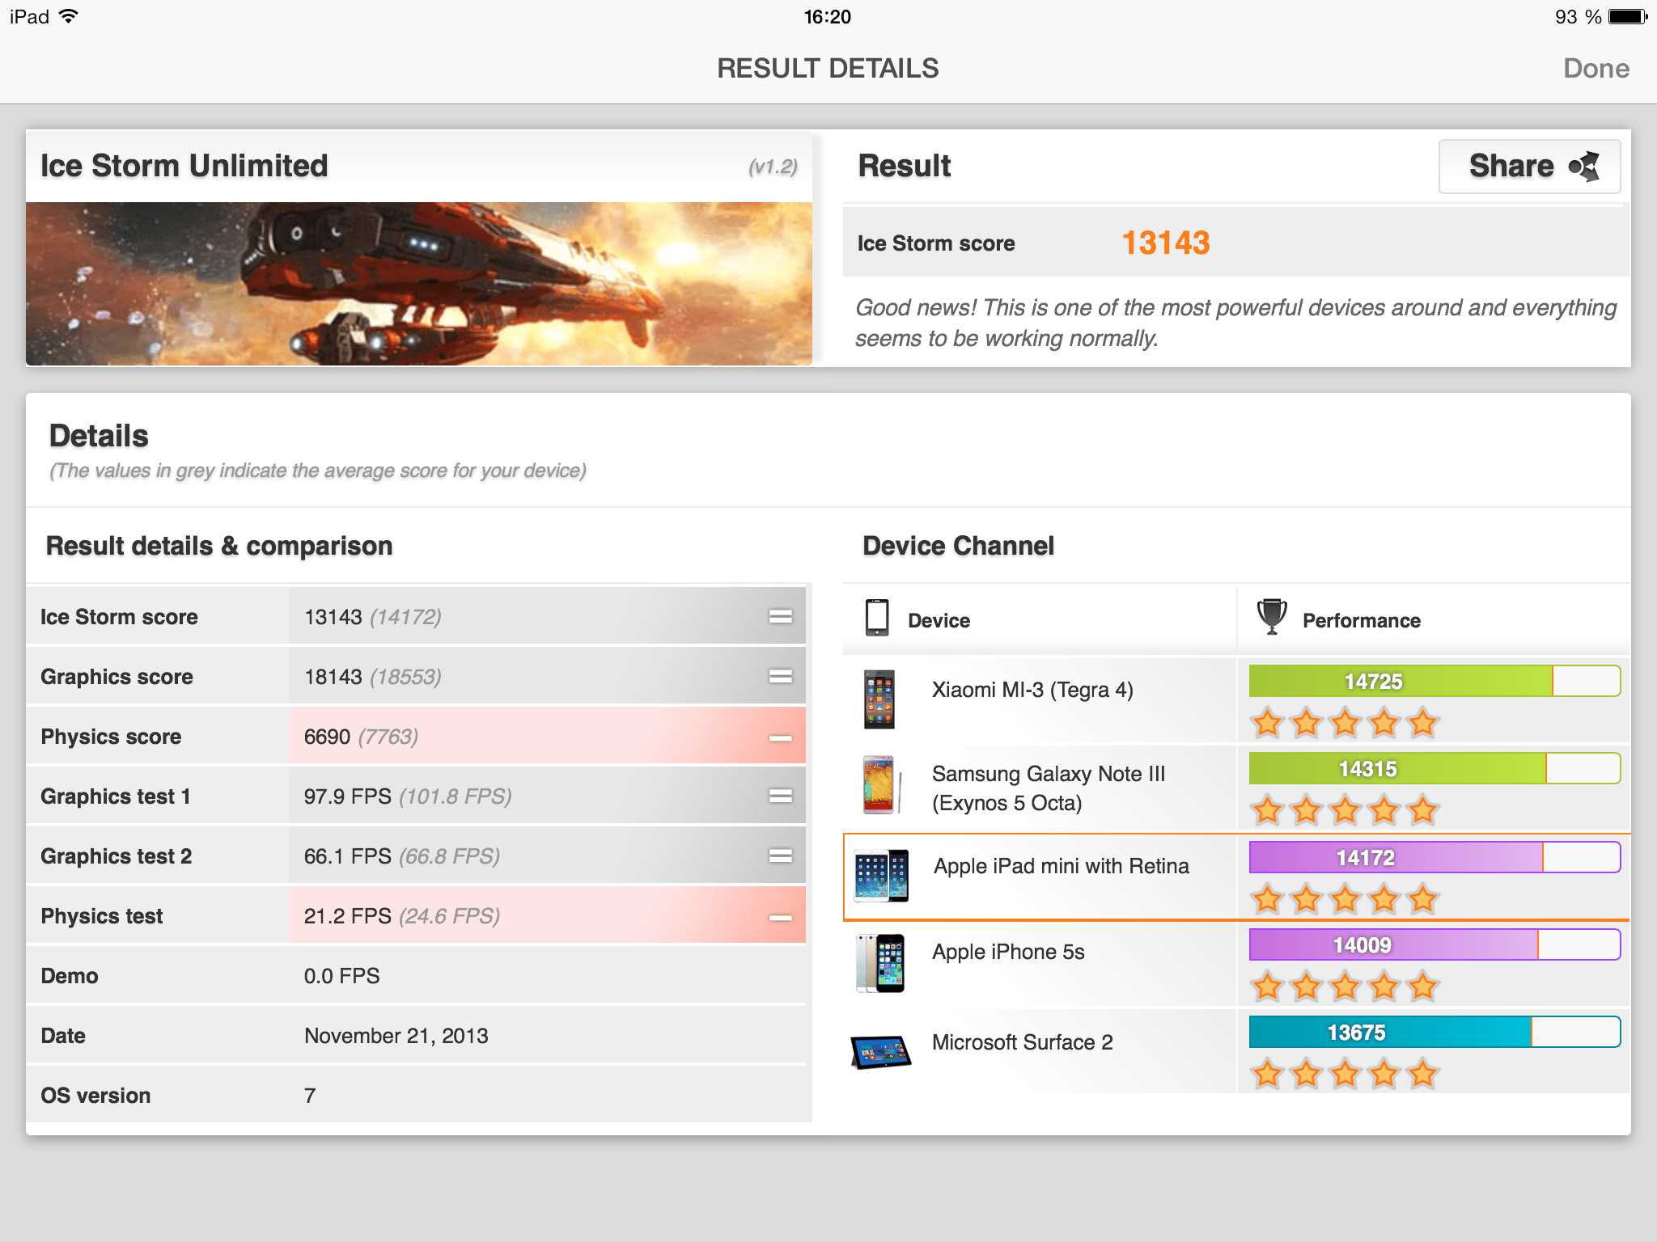Click the iPad mini with Retina thumbnail
1657x1242 pixels.
(882, 876)
